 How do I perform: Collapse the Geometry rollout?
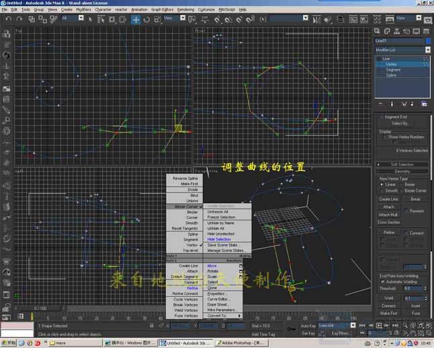(402, 172)
